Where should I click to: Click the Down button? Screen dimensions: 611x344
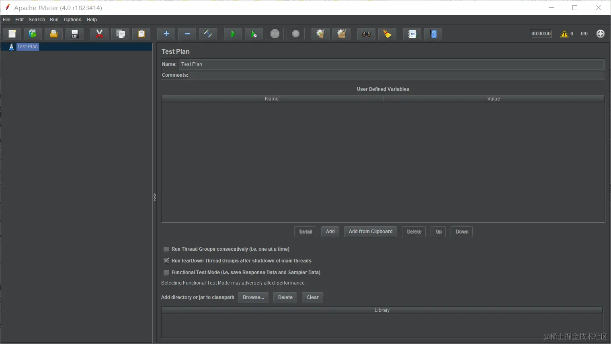[x=462, y=232]
